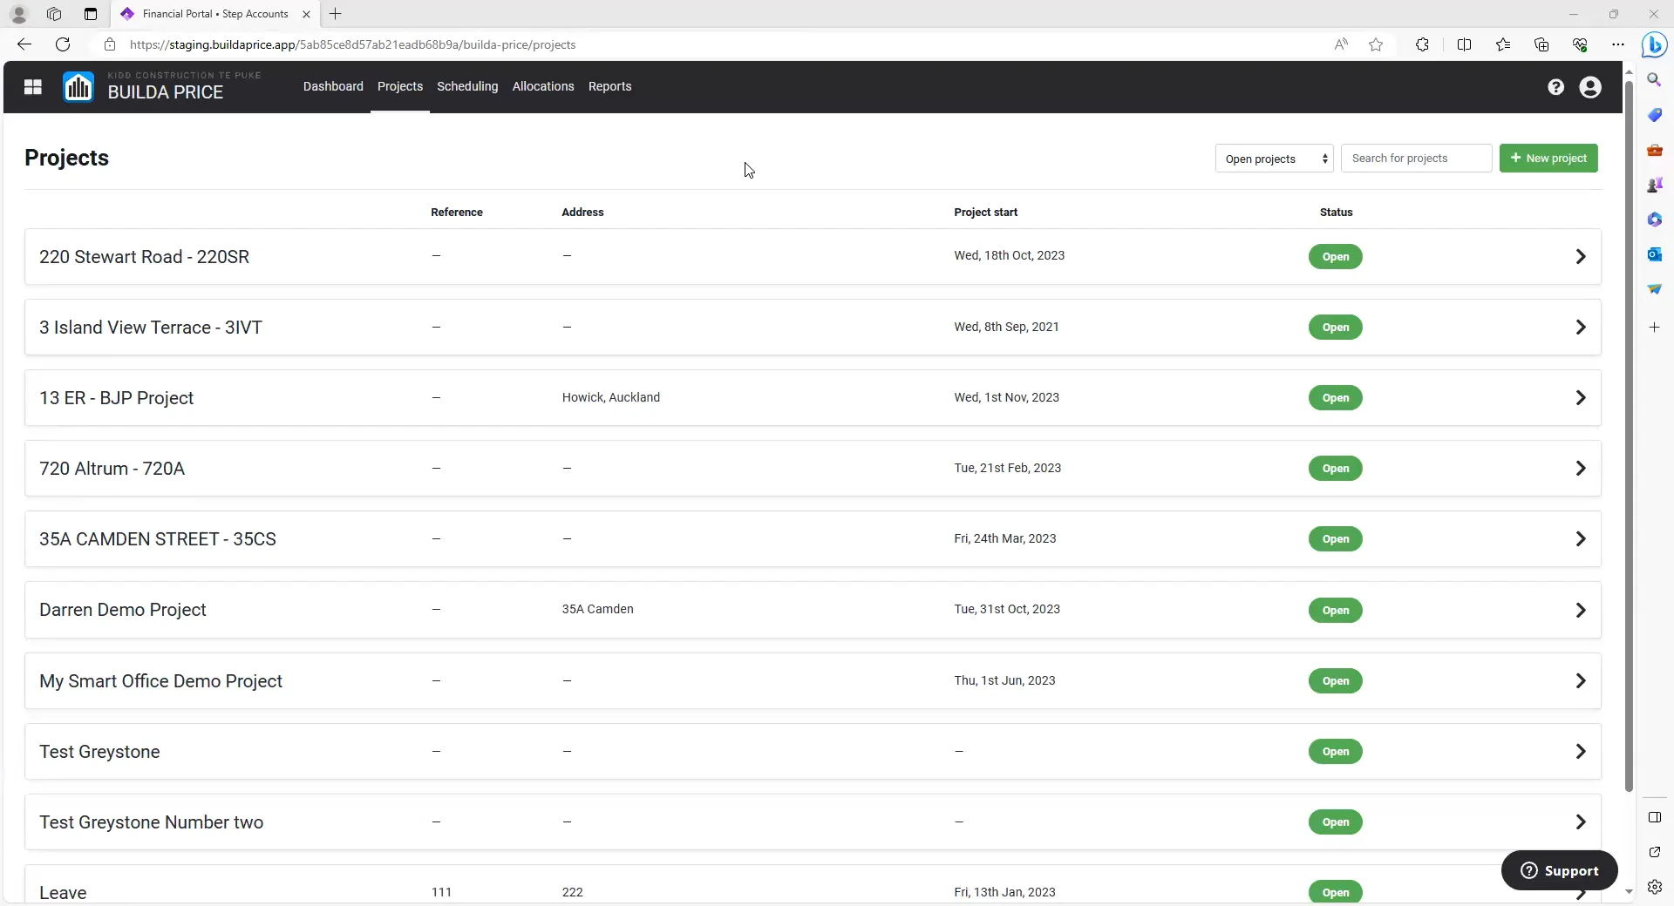Open the account profile icon
Viewport: 1674px width, 906px height.
tap(1590, 86)
